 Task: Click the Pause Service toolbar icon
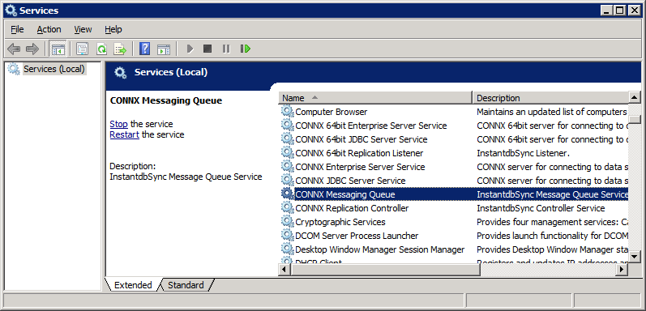tap(226, 49)
